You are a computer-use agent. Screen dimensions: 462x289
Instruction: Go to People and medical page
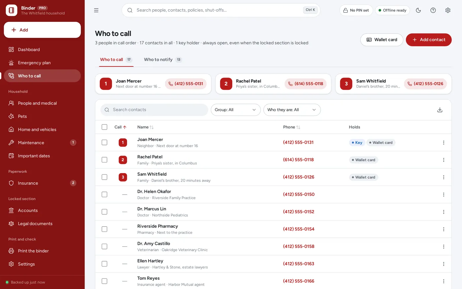(42, 103)
